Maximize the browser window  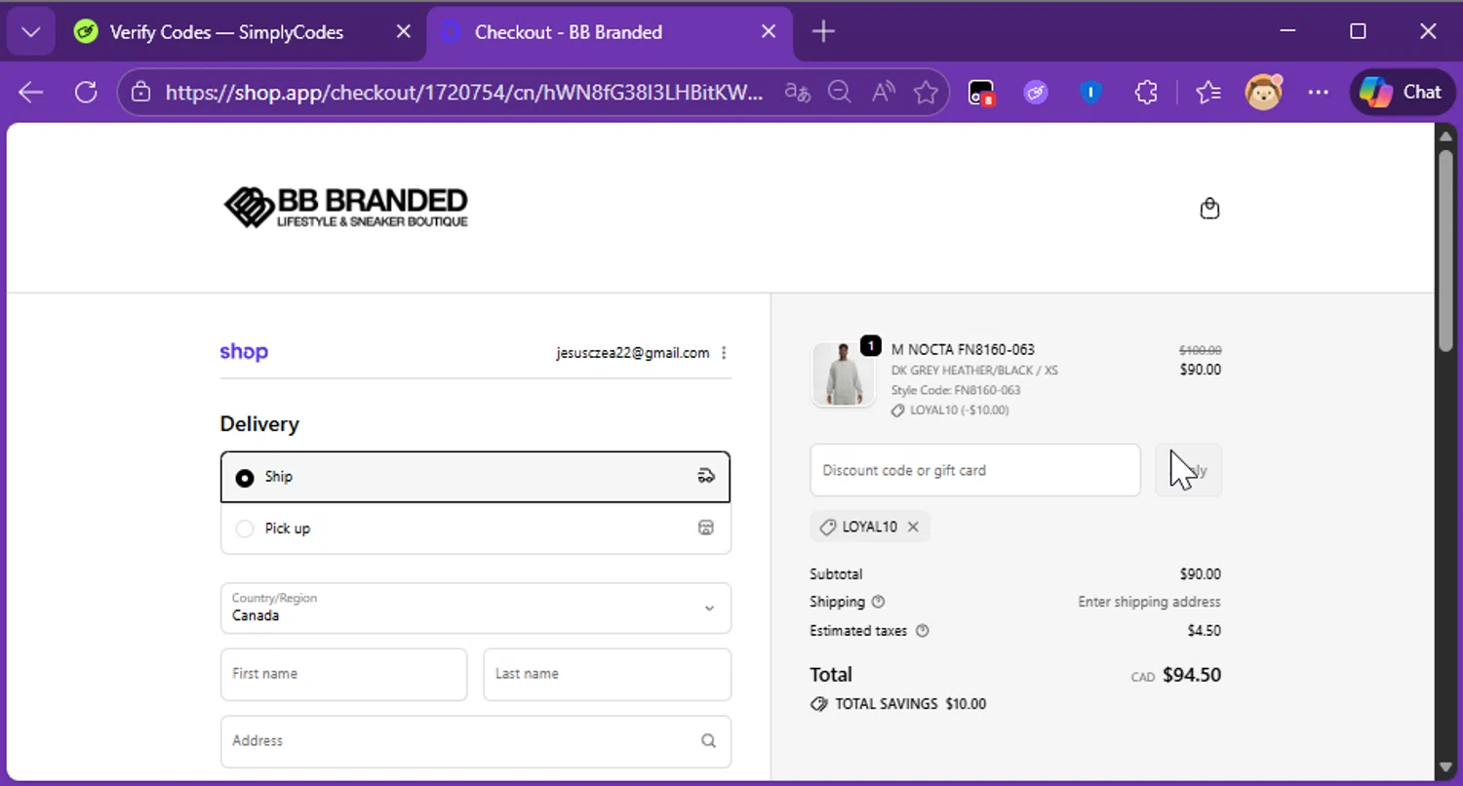1358,32
